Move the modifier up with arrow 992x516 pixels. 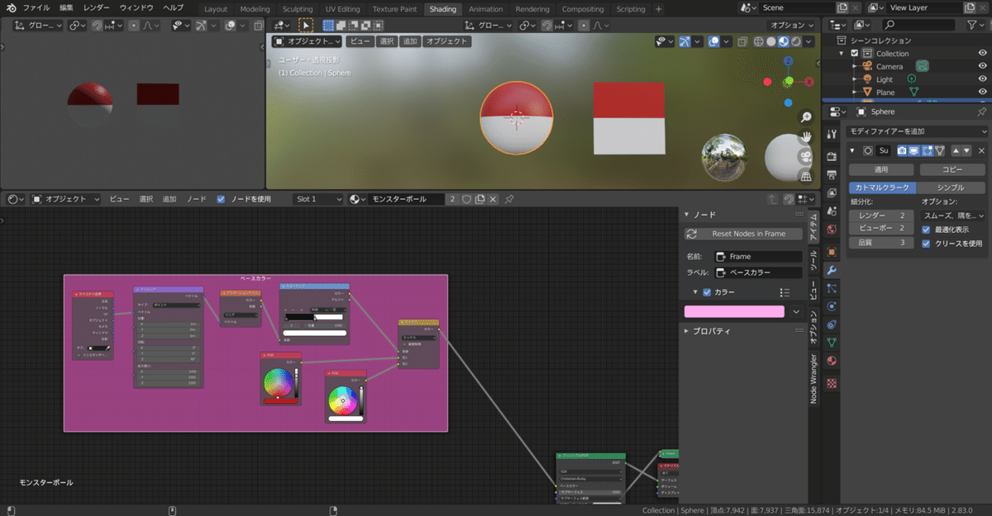(x=956, y=151)
